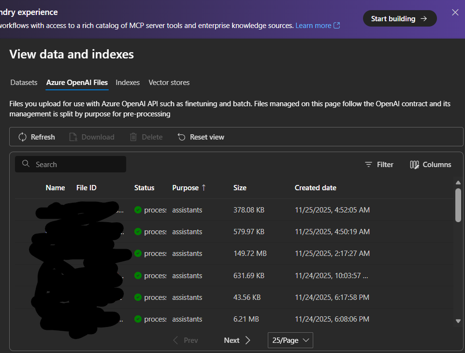
Task: Click the Reset view button label
Action: (x=207, y=137)
